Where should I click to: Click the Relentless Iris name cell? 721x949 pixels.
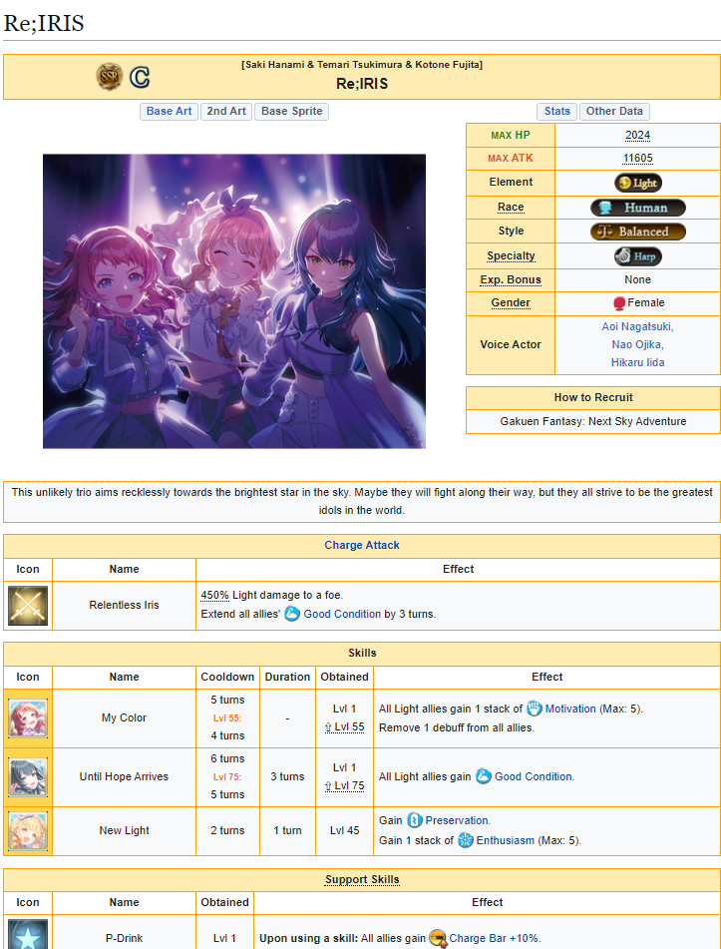coord(124,606)
